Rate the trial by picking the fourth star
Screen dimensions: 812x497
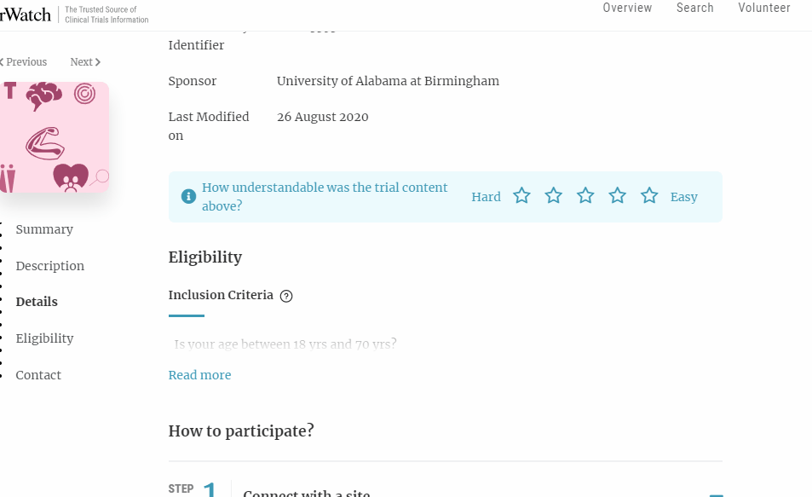tap(617, 194)
